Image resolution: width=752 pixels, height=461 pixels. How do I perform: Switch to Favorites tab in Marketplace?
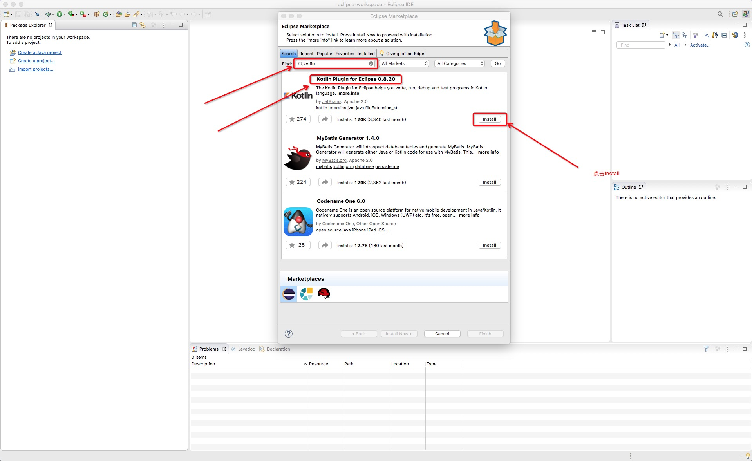345,54
